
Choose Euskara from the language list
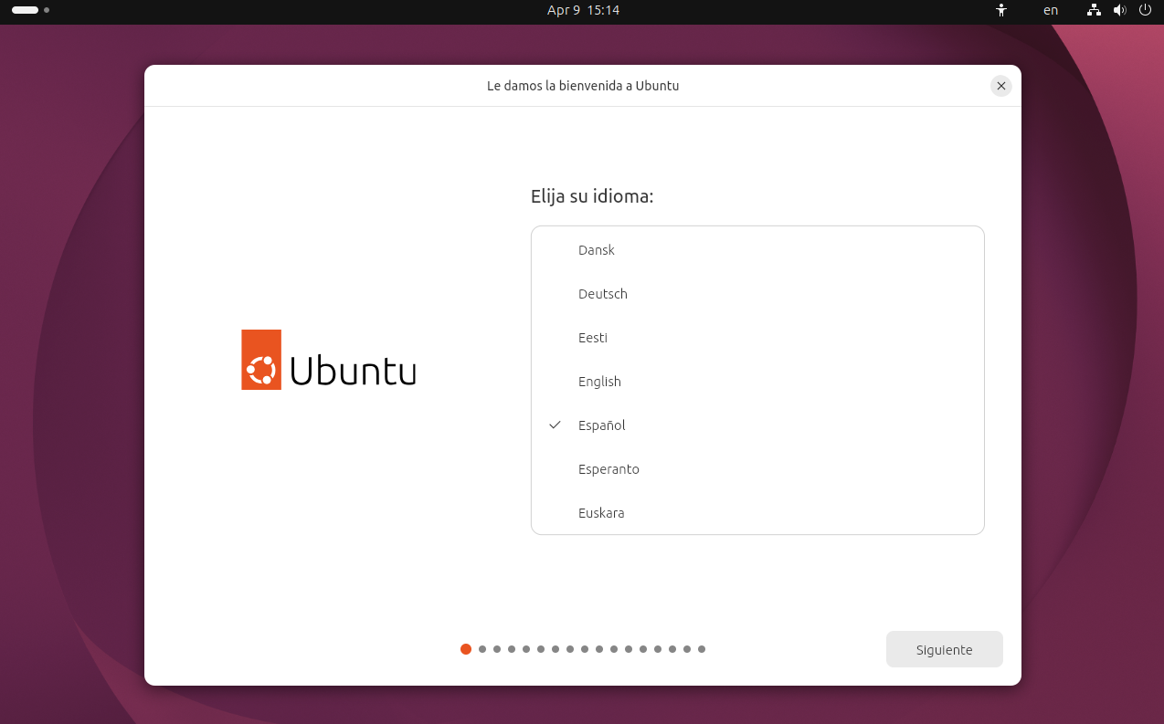click(x=601, y=513)
